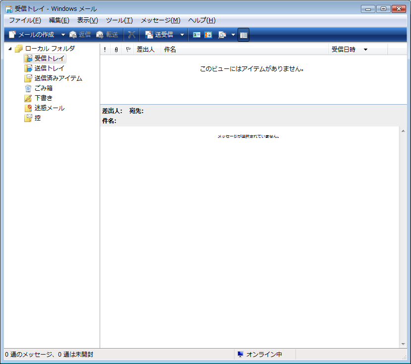
Task: Click the 送受信 send/receive button
Action: click(x=159, y=35)
